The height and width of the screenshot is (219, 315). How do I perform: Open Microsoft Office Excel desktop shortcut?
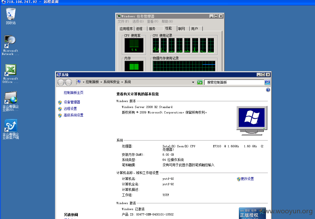click(x=11, y=74)
